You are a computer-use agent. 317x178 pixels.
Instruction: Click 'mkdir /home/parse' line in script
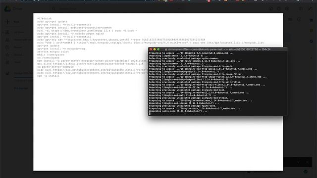pyautogui.click(x=51, y=55)
